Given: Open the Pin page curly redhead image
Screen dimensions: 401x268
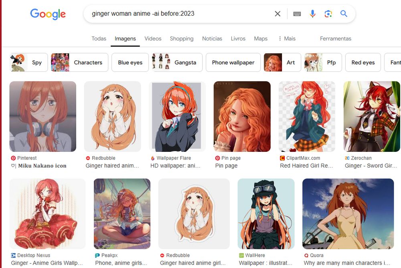Looking at the screenshot, I should [242, 117].
